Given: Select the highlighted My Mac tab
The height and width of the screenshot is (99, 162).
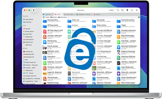Looking at the screenshot, I should pos(58,14).
